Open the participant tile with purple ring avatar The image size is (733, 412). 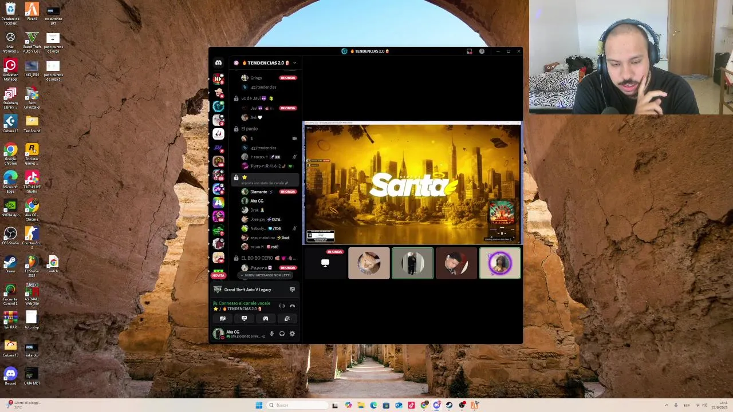(x=500, y=263)
